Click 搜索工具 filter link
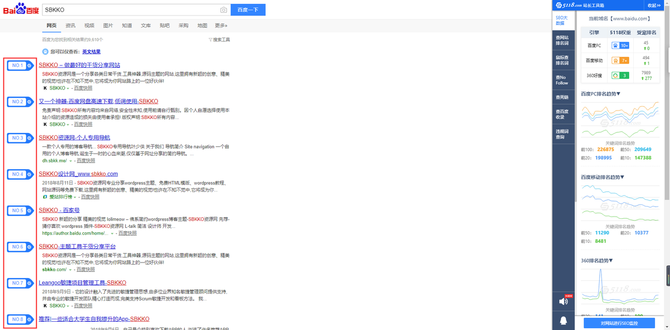 coord(221,40)
